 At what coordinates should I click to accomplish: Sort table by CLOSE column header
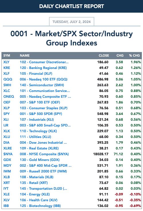[104, 55]
